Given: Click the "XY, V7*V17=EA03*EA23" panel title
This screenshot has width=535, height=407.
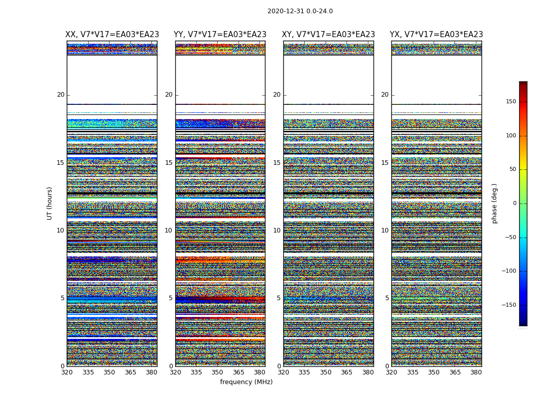Looking at the screenshot, I should pos(328,35).
